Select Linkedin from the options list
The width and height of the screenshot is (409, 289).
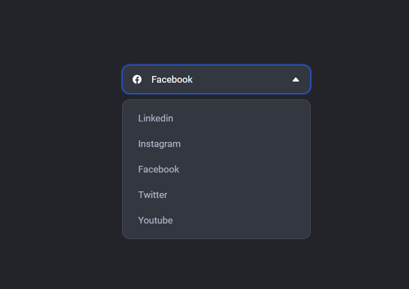155,118
